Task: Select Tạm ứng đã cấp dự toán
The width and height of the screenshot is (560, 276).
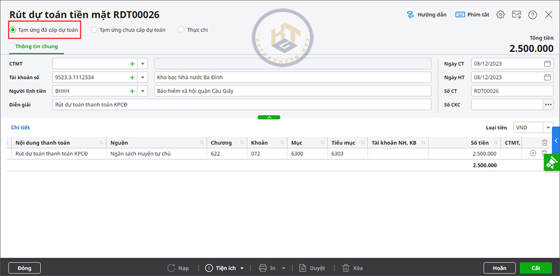Action: pyautogui.click(x=13, y=30)
